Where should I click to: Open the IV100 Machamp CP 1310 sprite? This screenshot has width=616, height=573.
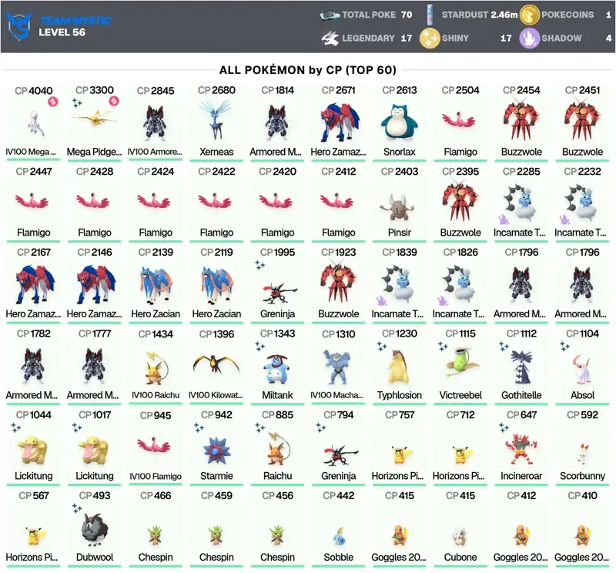[338, 367]
